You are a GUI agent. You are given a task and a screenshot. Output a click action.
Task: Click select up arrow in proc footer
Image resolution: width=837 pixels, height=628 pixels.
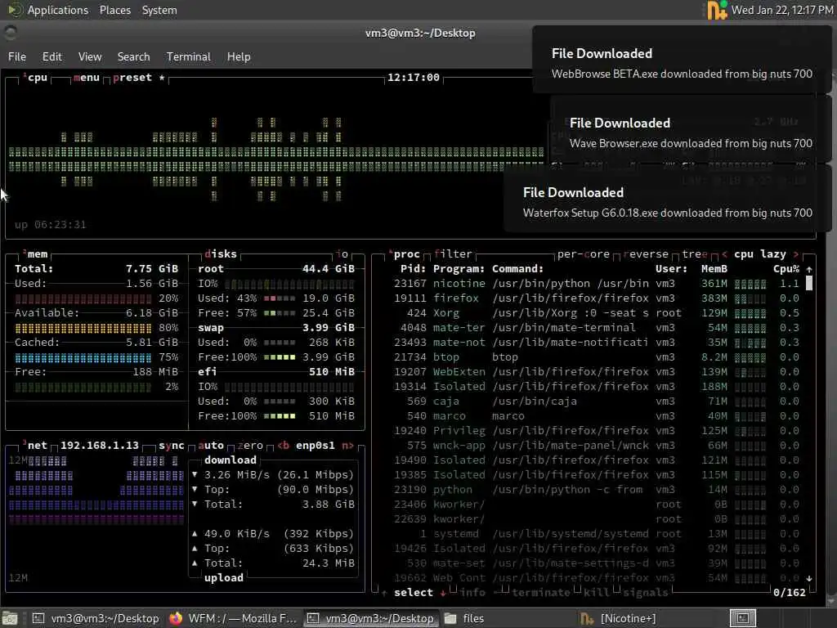(x=384, y=593)
